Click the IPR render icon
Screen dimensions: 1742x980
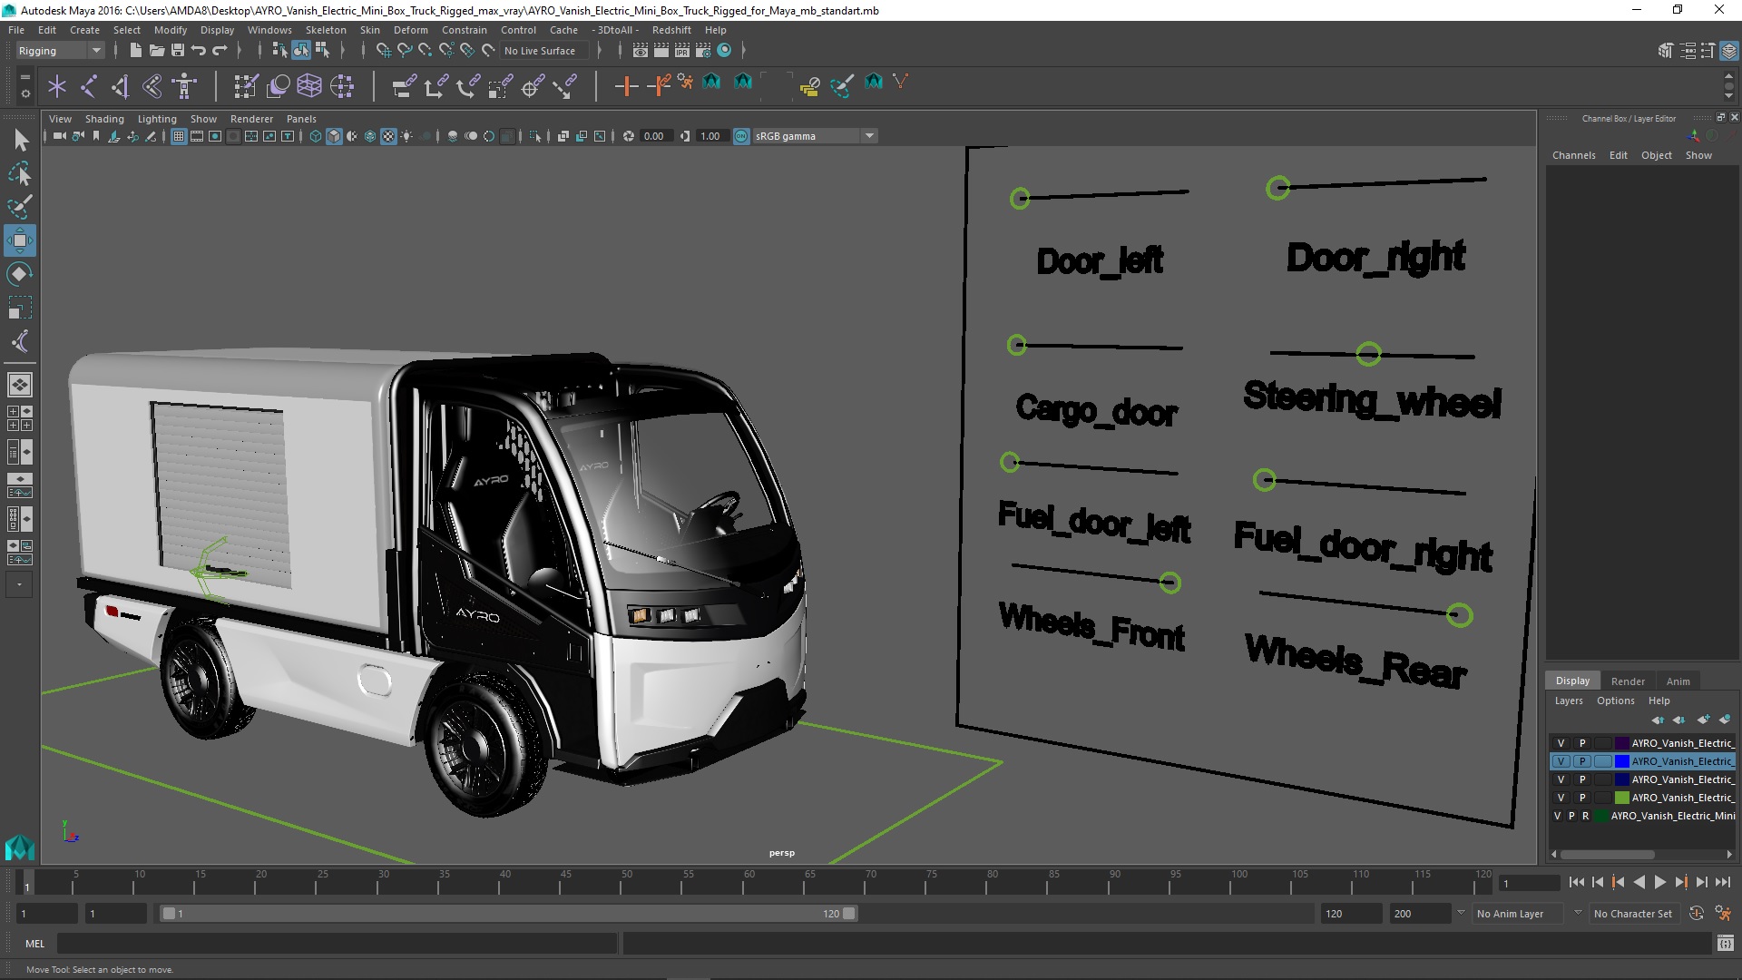[682, 51]
